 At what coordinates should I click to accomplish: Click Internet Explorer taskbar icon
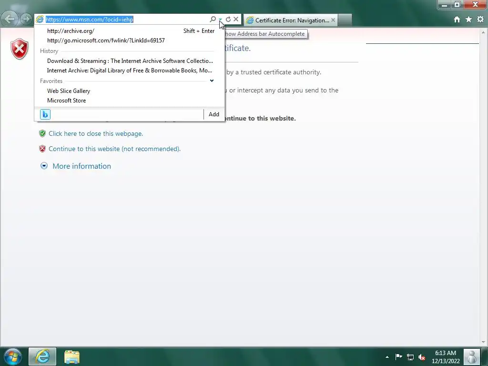[42, 356]
